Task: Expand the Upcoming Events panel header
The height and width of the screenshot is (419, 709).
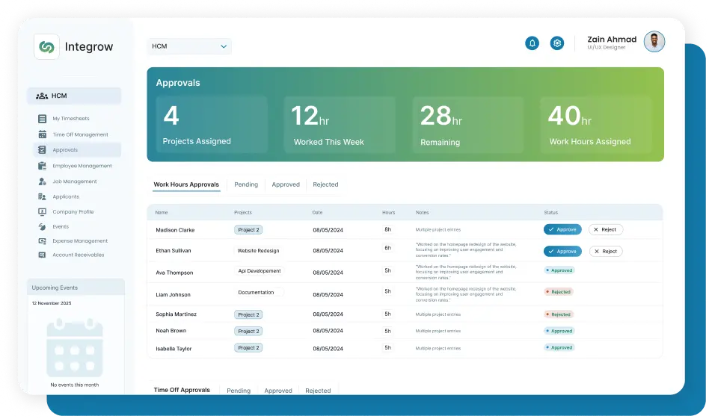Action: tap(76, 288)
